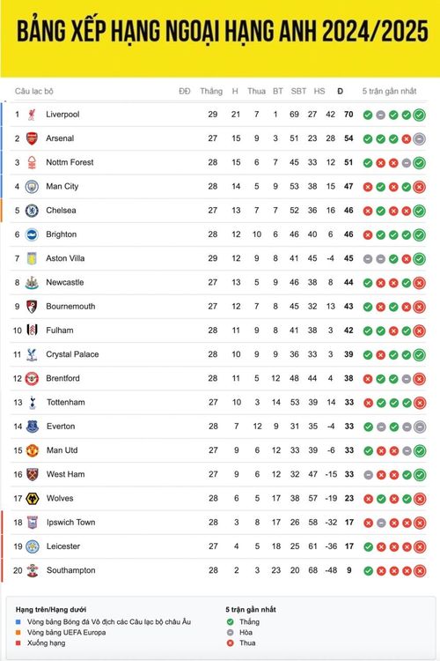Click the Tottenham club crest
The height and width of the screenshot is (661, 440).
33,402
